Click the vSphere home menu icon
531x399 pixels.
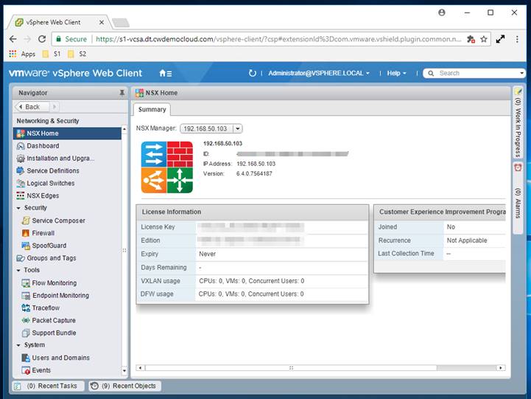pos(166,73)
